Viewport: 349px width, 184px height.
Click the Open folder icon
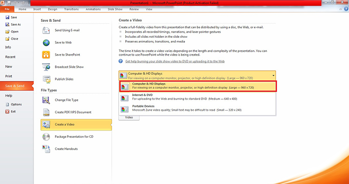coord(7,31)
